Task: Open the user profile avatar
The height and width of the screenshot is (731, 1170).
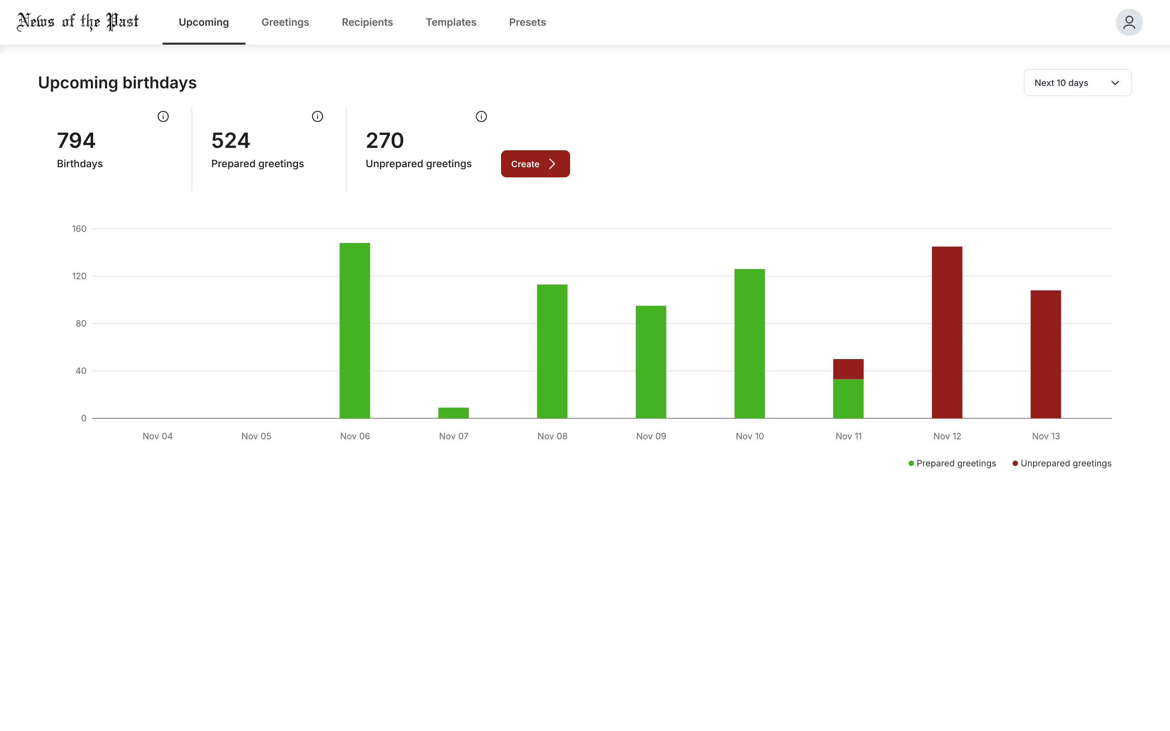Action: click(x=1129, y=22)
